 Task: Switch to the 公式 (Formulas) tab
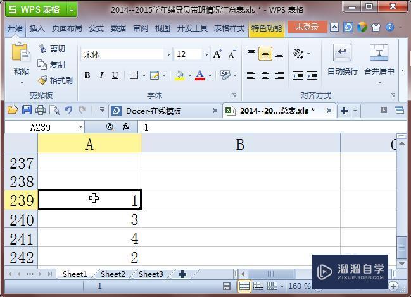pyautogui.click(x=96, y=28)
